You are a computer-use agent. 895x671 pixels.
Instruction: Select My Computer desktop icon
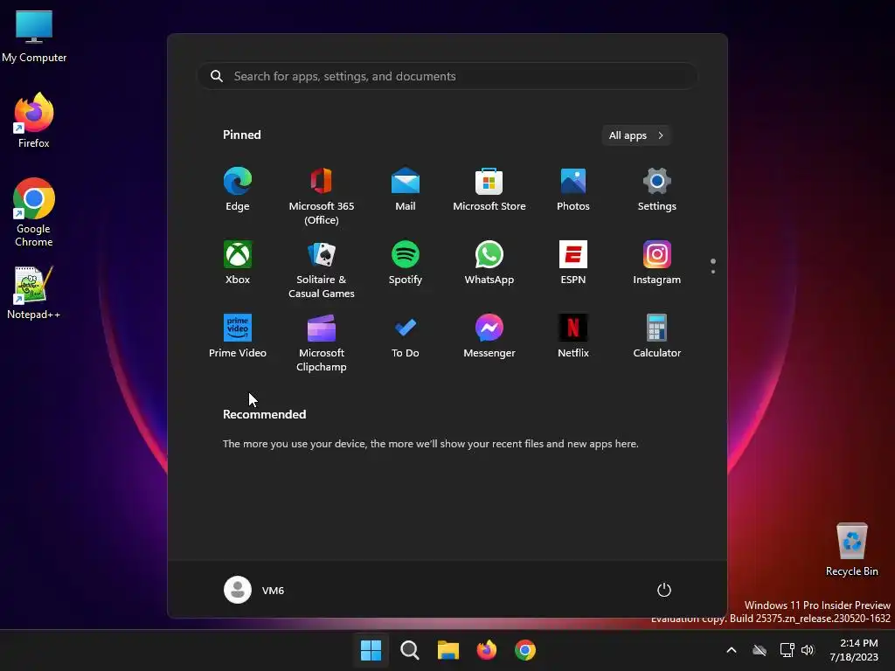(x=34, y=36)
